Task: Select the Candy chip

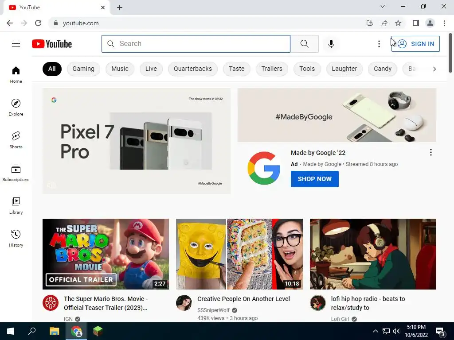Action: (383, 69)
